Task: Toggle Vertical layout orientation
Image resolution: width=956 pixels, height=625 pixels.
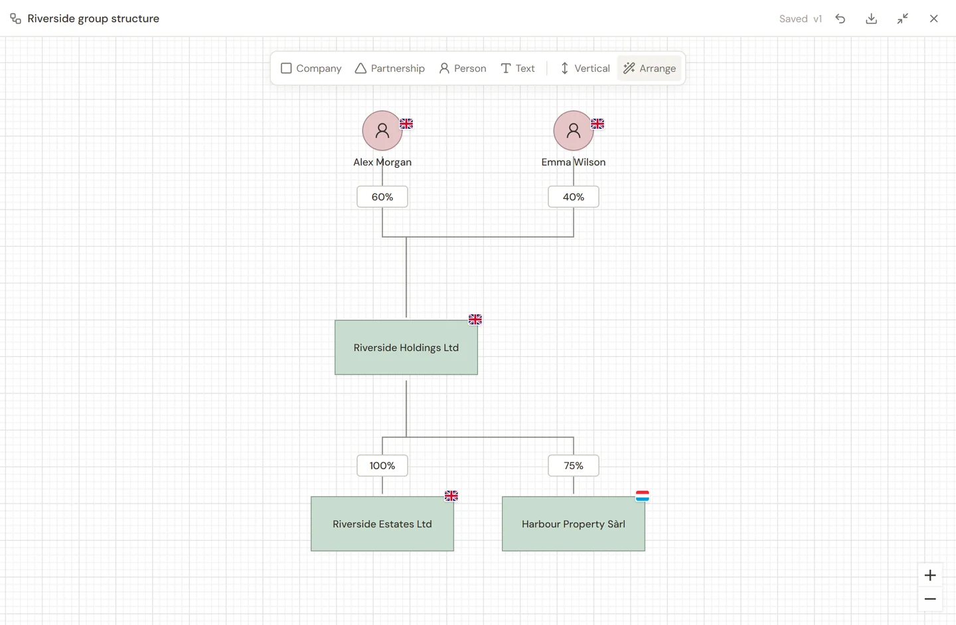Action: [x=585, y=68]
